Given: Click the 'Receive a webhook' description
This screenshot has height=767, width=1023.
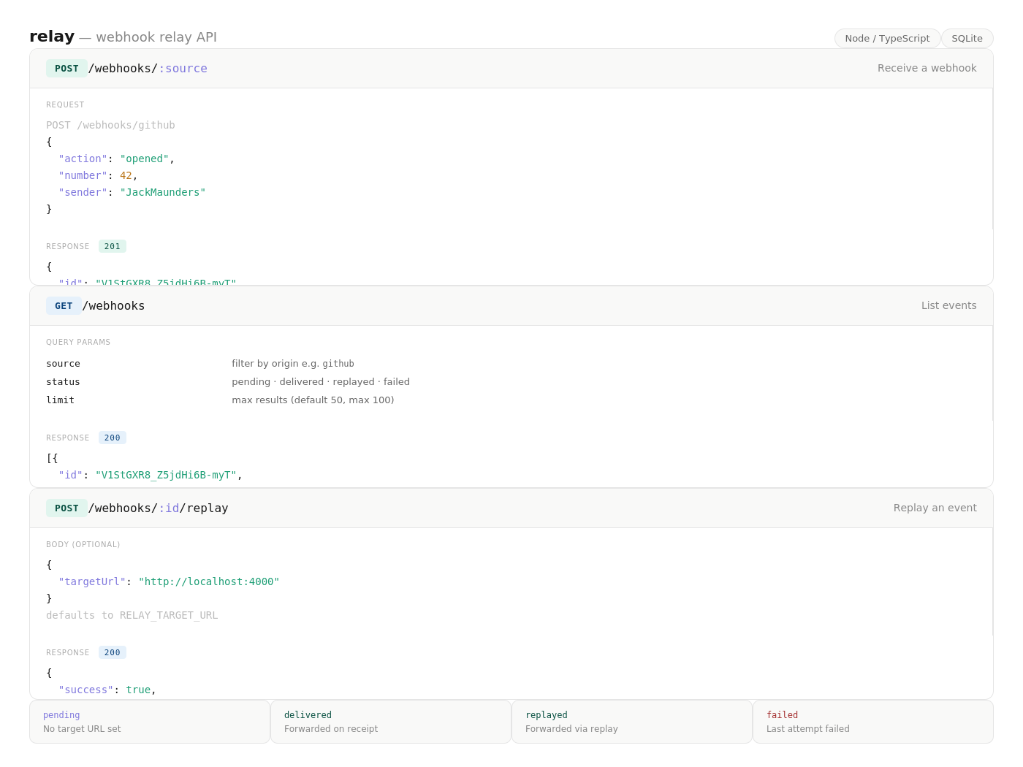Looking at the screenshot, I should pyautogui.click(x=927, y=68).
